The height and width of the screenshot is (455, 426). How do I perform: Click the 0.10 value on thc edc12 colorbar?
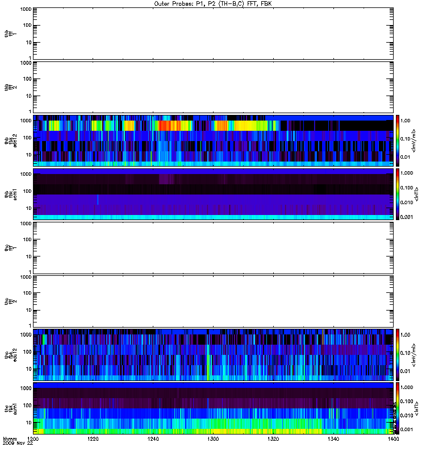[x=405, y=353]
